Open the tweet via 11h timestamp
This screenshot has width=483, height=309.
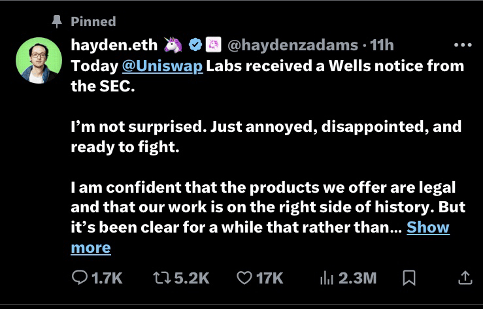[382, 45]
